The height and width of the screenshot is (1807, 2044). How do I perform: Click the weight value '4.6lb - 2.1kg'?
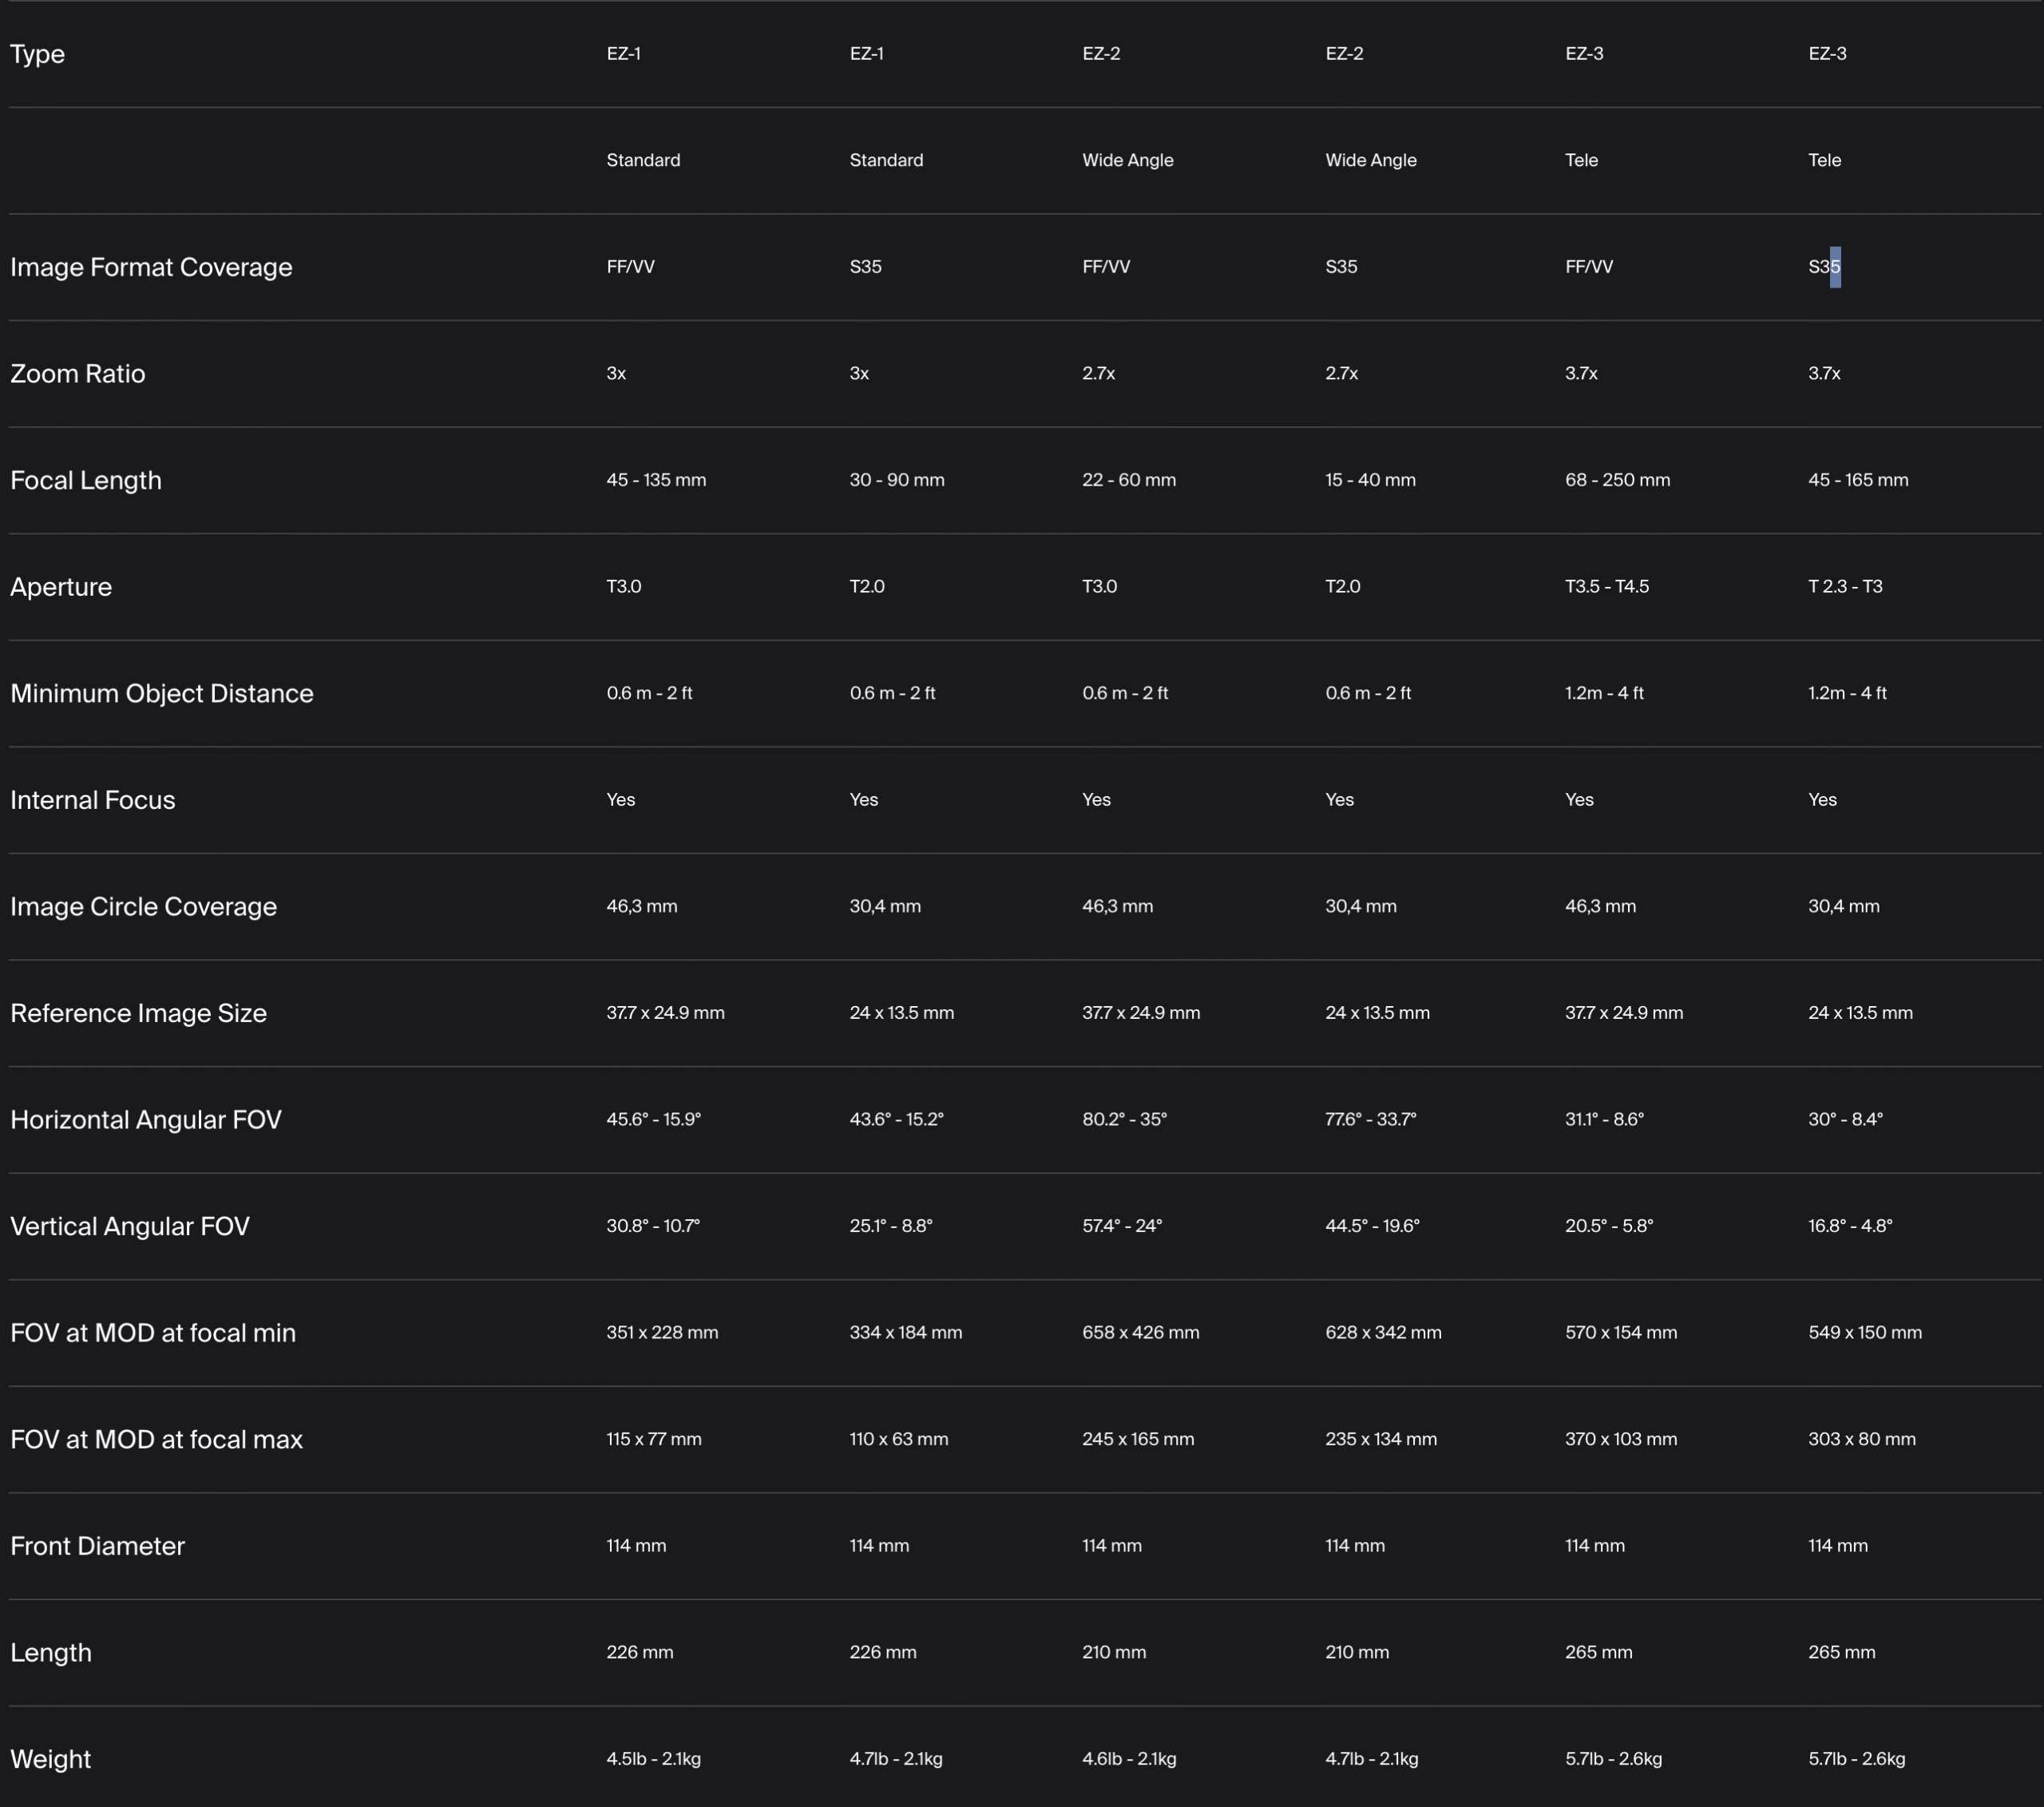point(1129,1759)
